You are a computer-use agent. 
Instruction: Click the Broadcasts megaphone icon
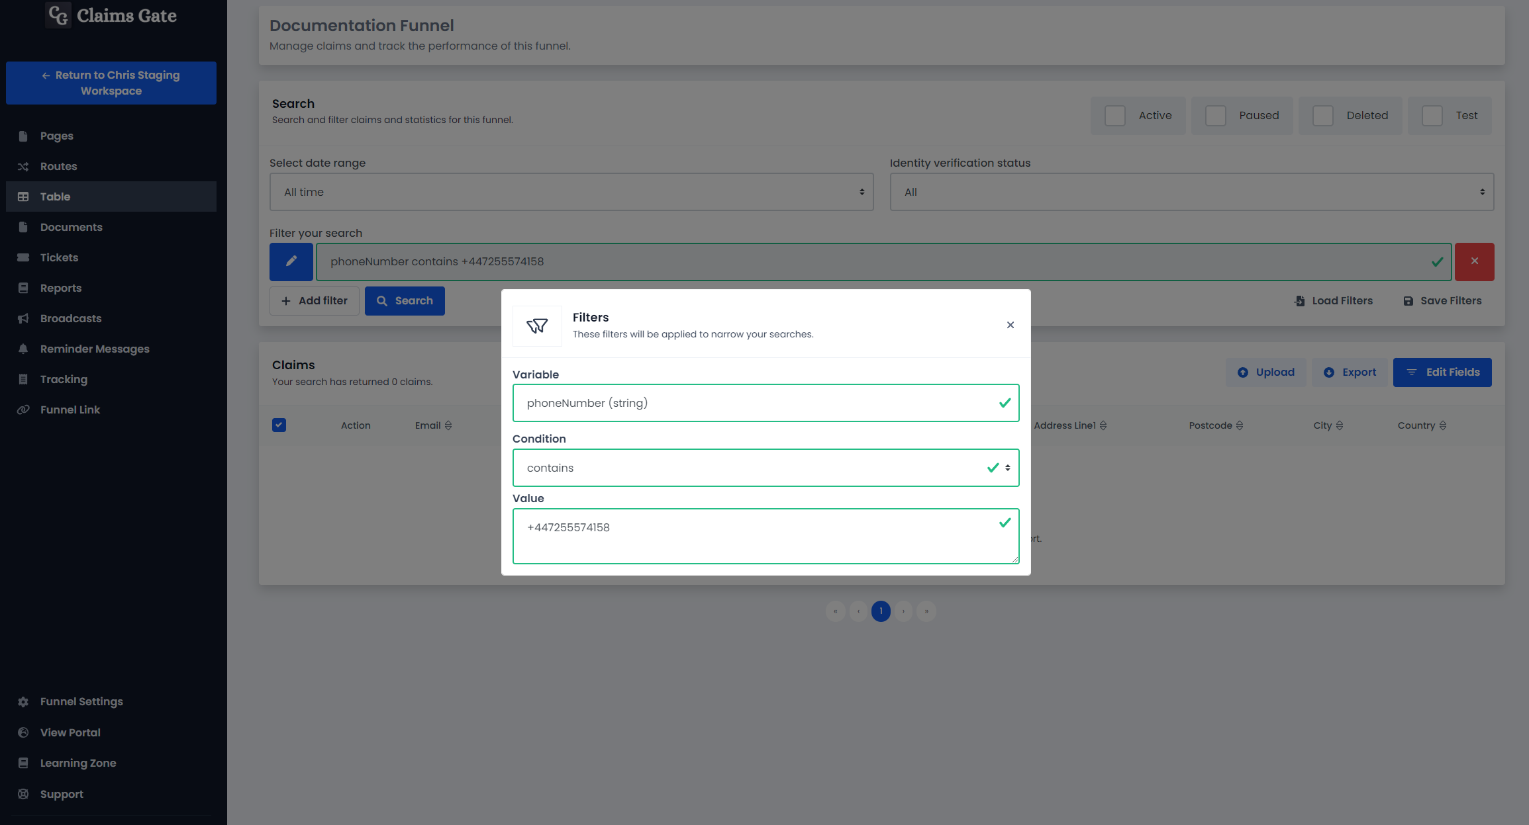pos(23,318)
